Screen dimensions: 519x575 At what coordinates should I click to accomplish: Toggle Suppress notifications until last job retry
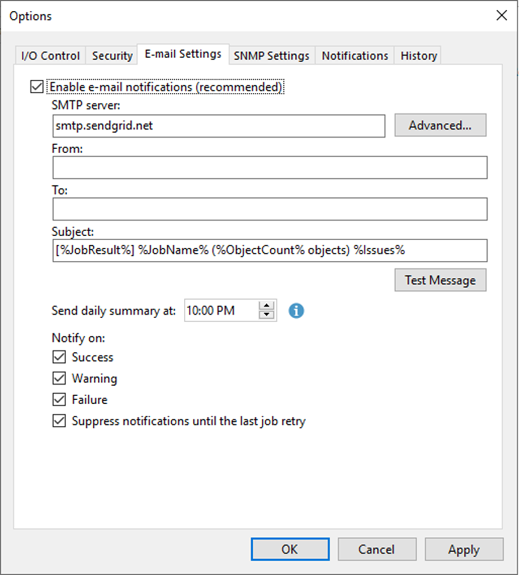[x=59, y=421]
